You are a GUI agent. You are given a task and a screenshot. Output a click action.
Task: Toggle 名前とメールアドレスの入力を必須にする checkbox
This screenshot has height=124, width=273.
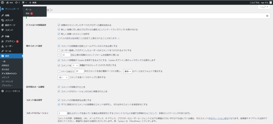pyautogui.click(x=59, y=46)
